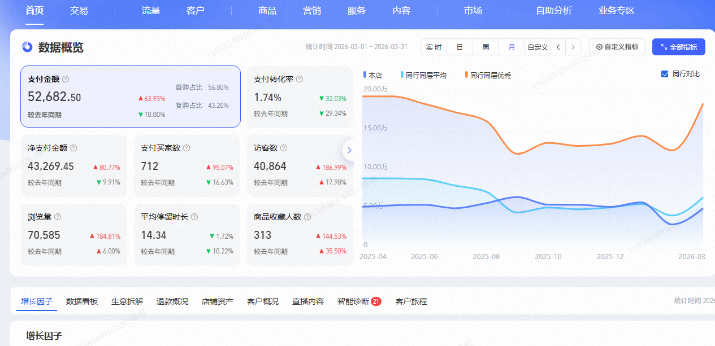This screenshot has height=346, width=715.
Task: Click help icon next to 商品收藏人数
Action: coord(307,217)
